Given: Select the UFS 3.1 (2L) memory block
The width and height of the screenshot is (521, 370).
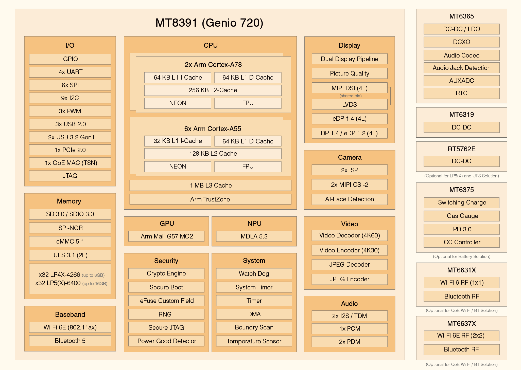Looking at the screenshot, I should 70,255.
